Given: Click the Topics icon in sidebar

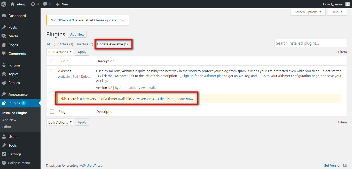Looking at the screenshot, I should pos(4,74).
